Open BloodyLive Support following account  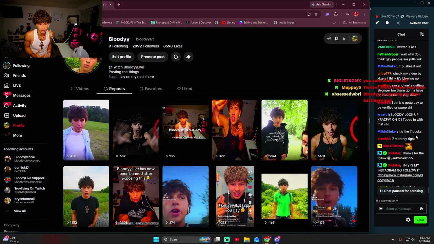pyautogui.click(x=25, y=180)
